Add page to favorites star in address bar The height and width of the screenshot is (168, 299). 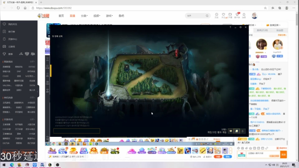tap(265, 8)
